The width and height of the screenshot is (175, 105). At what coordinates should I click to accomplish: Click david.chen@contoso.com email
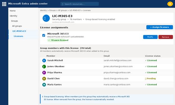[116, 78]
